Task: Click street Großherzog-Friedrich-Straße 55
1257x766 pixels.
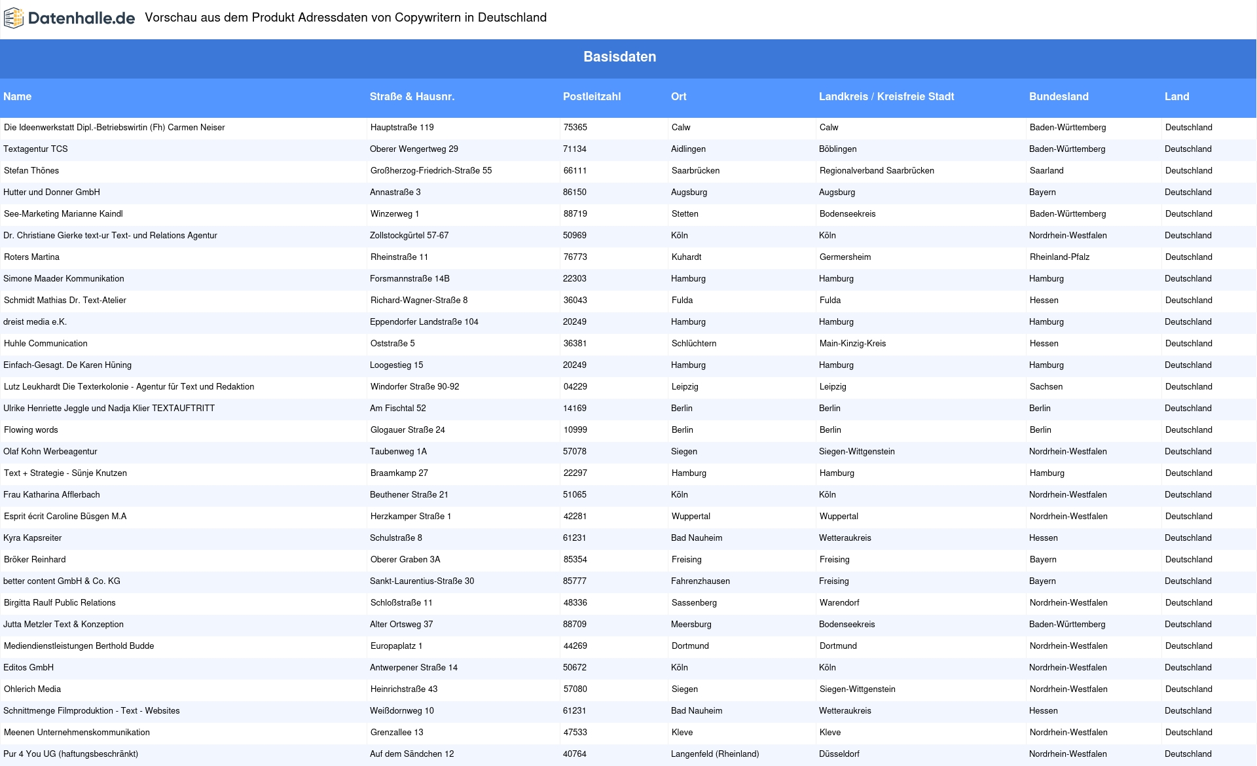Action: (431, 171)
